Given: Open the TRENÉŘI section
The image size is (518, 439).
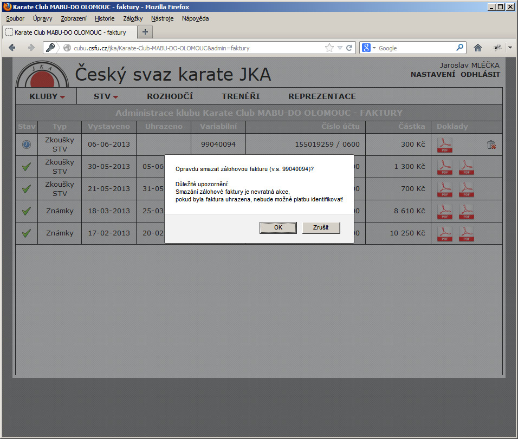Looking at the screenshot, I should (x=241, y=96).
